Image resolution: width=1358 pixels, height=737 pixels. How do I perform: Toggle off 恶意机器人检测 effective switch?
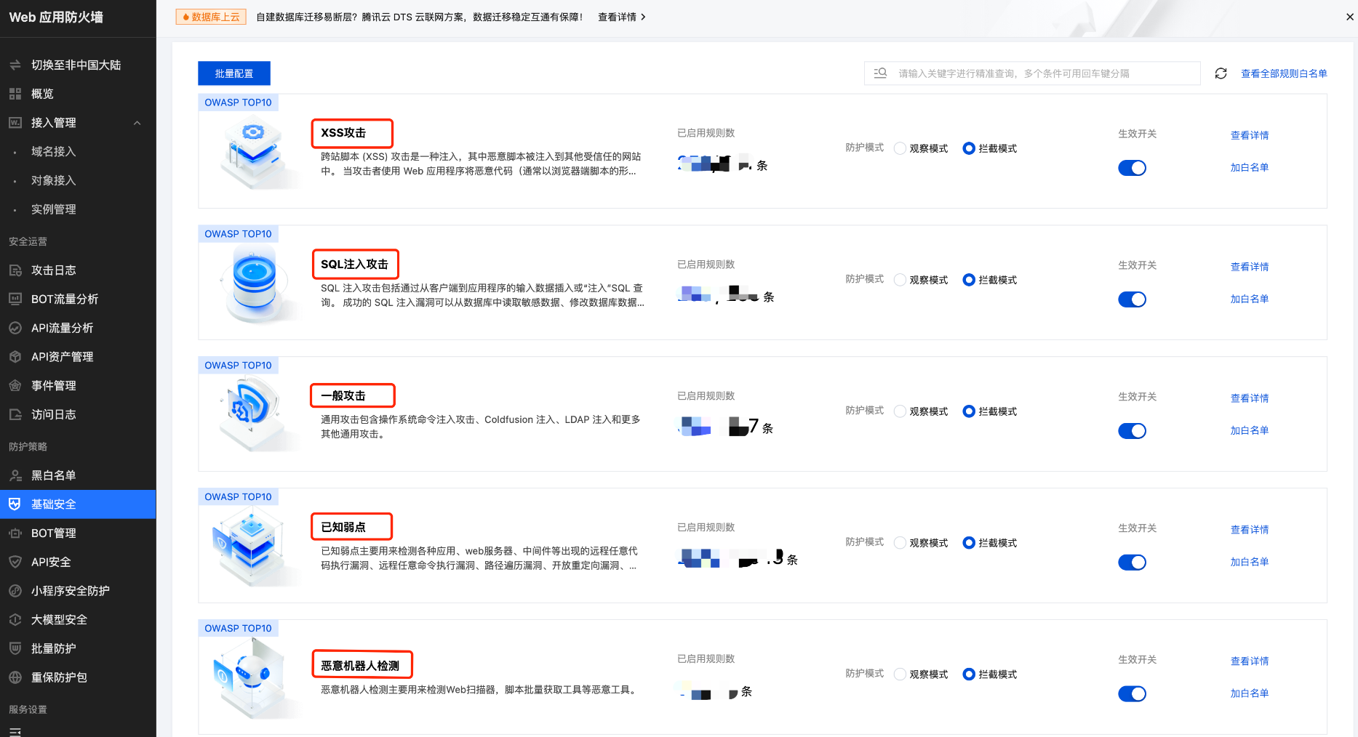[1132, 693]
